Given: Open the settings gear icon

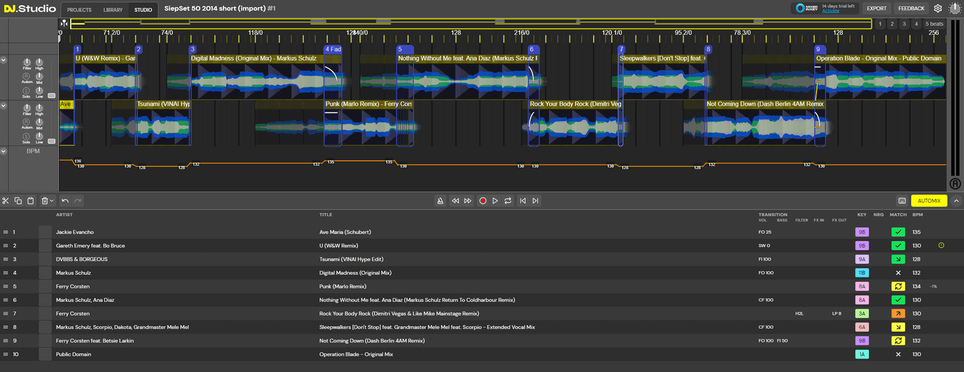Looking at the screenshot, I should tap(938, 8).
